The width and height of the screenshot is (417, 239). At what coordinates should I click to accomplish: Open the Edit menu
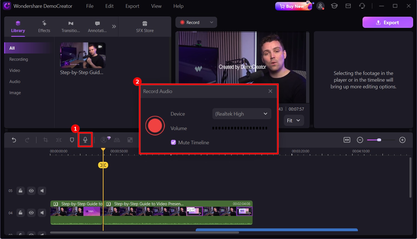click(109, 6)
